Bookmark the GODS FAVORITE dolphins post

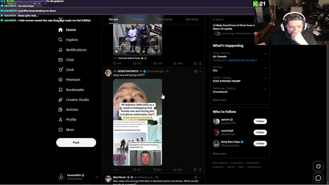point(195,170)
